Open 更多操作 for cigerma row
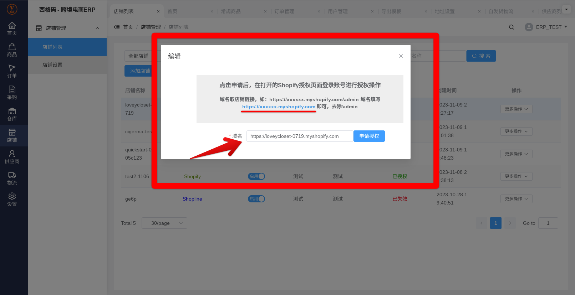Viewport: 575px width, 295px height. click(x=516, y=131)
